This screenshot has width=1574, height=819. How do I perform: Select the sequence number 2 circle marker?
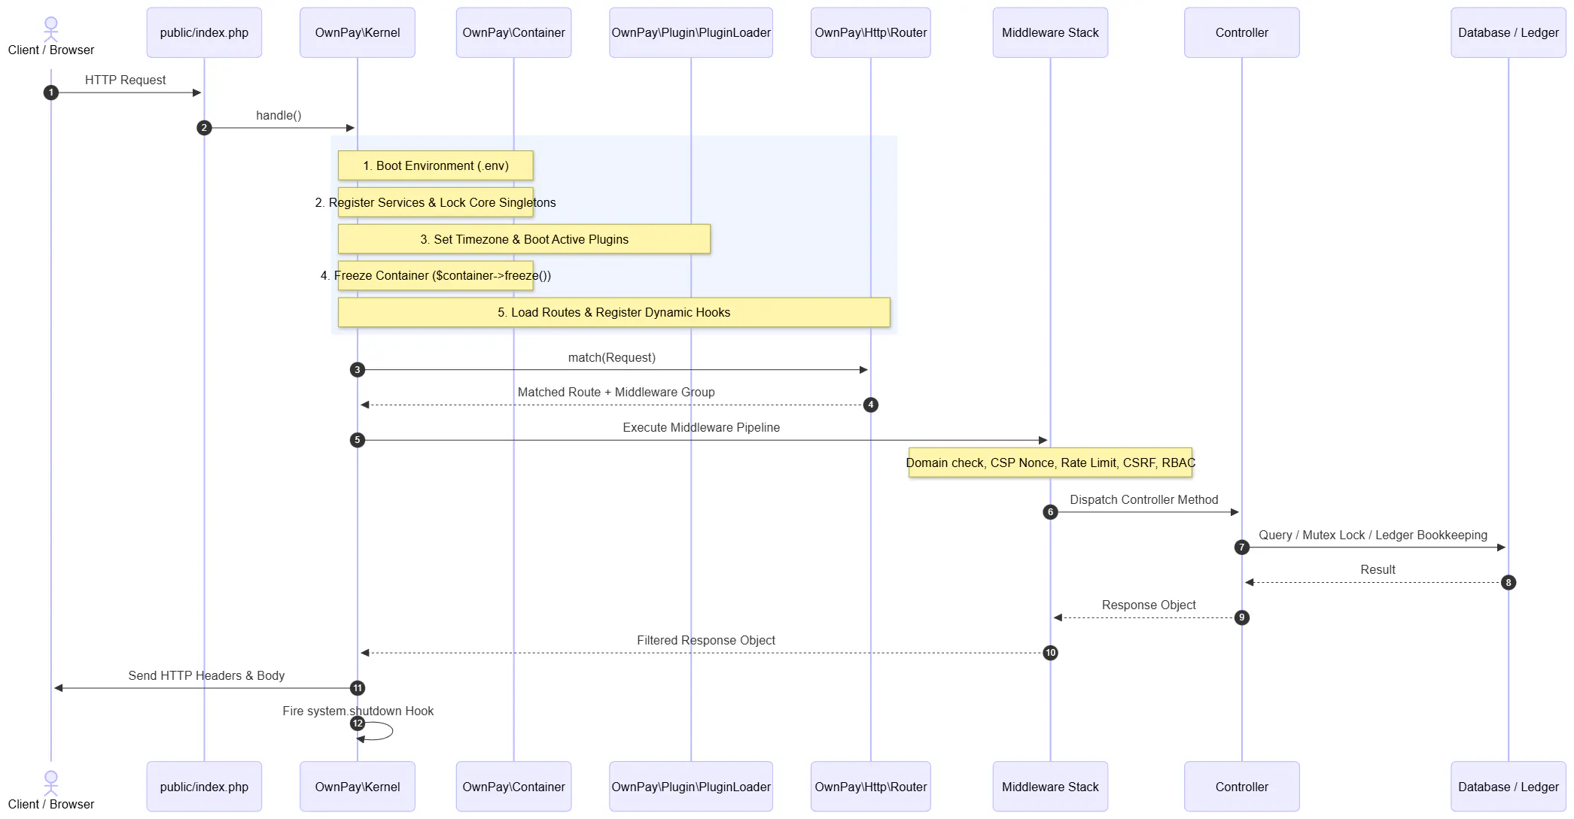pos(204,128)
